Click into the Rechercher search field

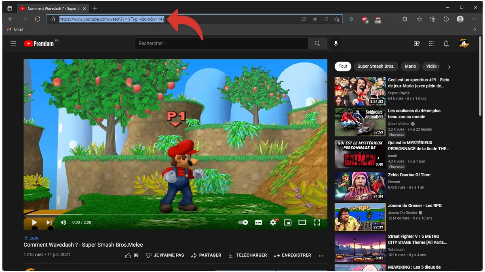[x=221, y=44]
